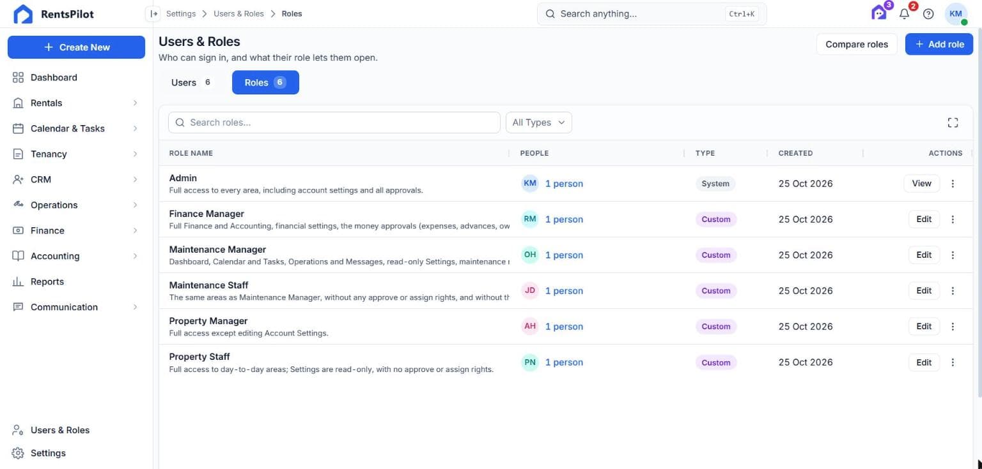Click the Compare roles button
Screen dimensions: 982x469
click(x=857, y=44)
